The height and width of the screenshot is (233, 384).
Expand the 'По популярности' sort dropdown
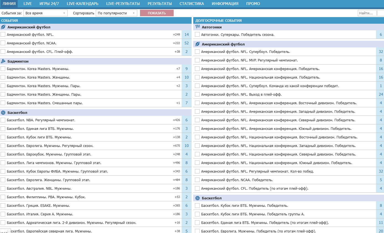click(x=116, y=13)
